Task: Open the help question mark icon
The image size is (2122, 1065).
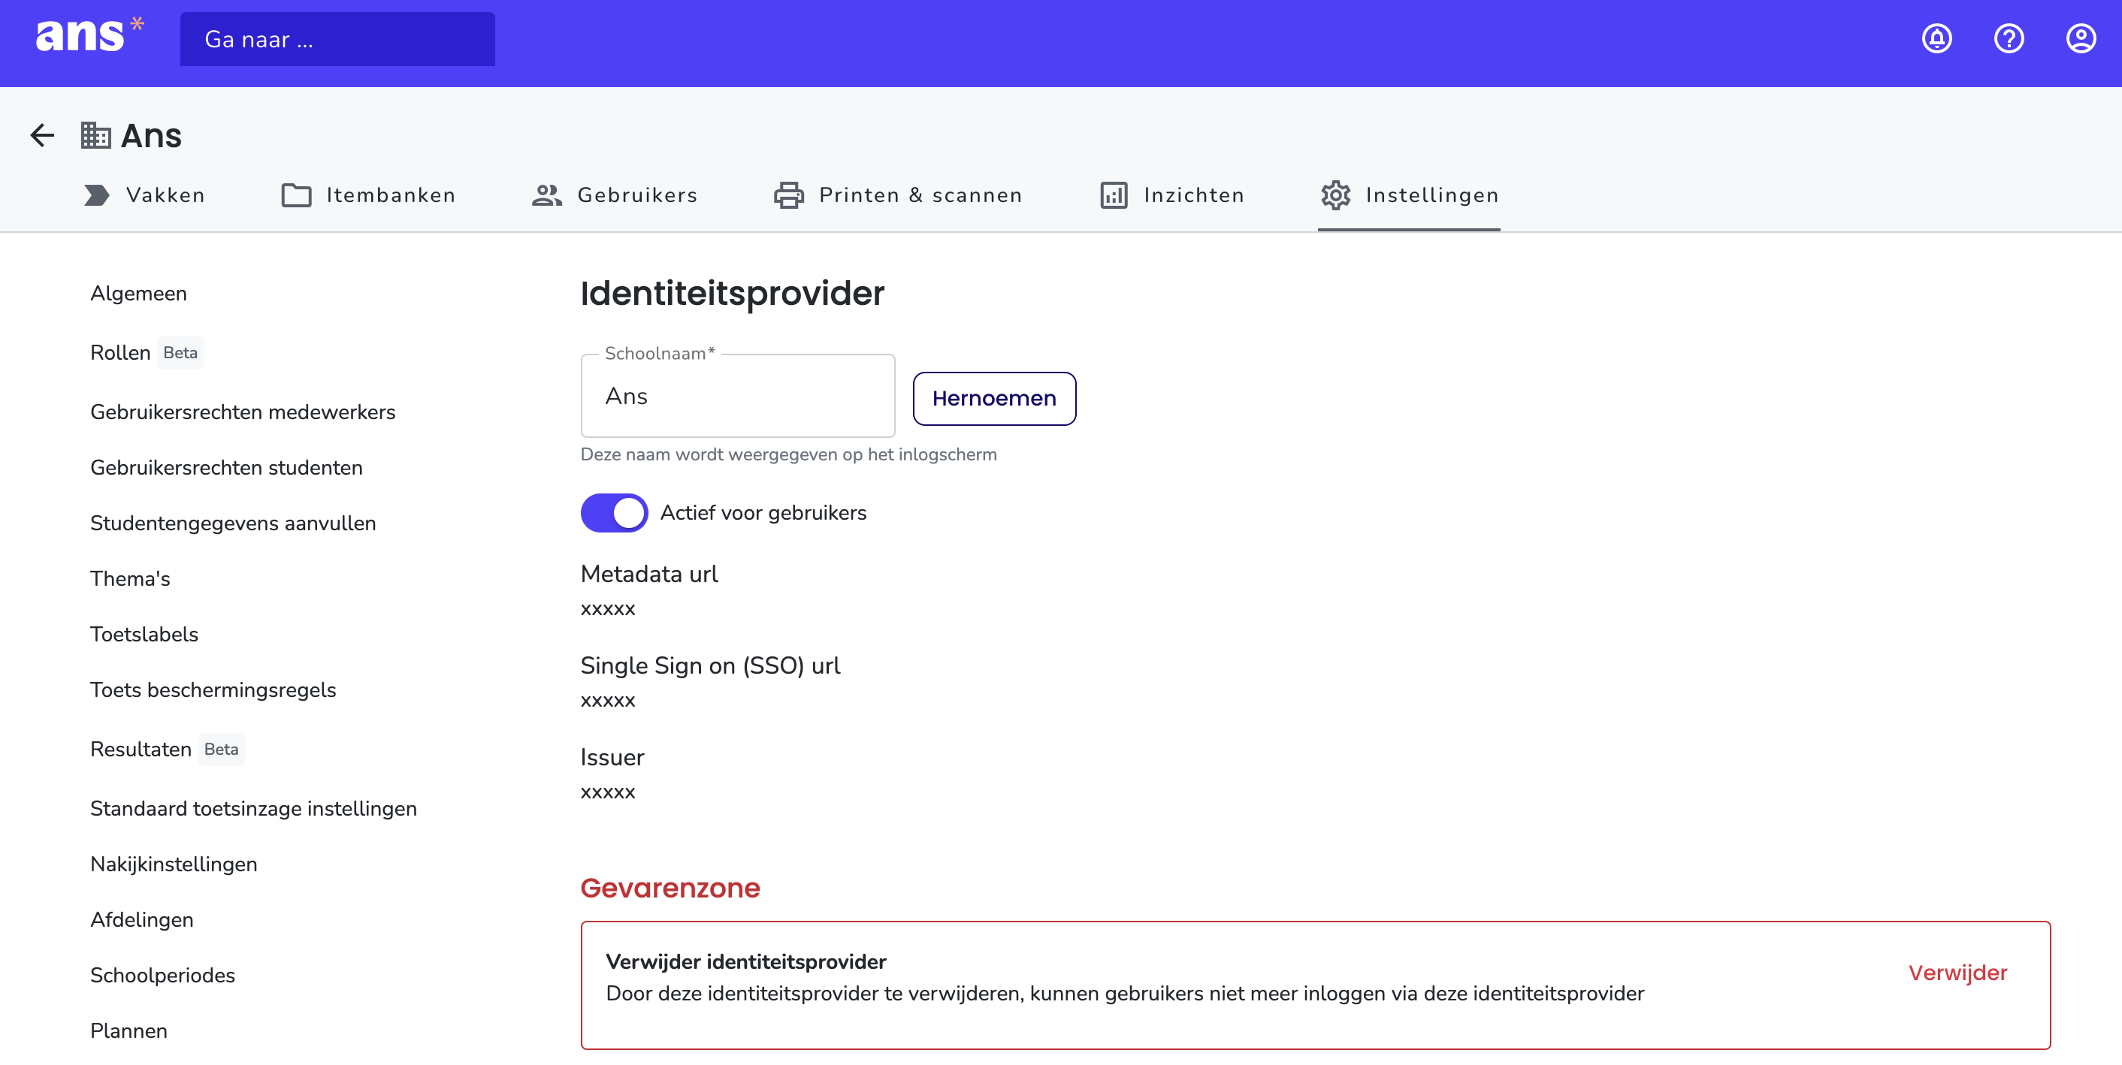Action: (2009, 39)
